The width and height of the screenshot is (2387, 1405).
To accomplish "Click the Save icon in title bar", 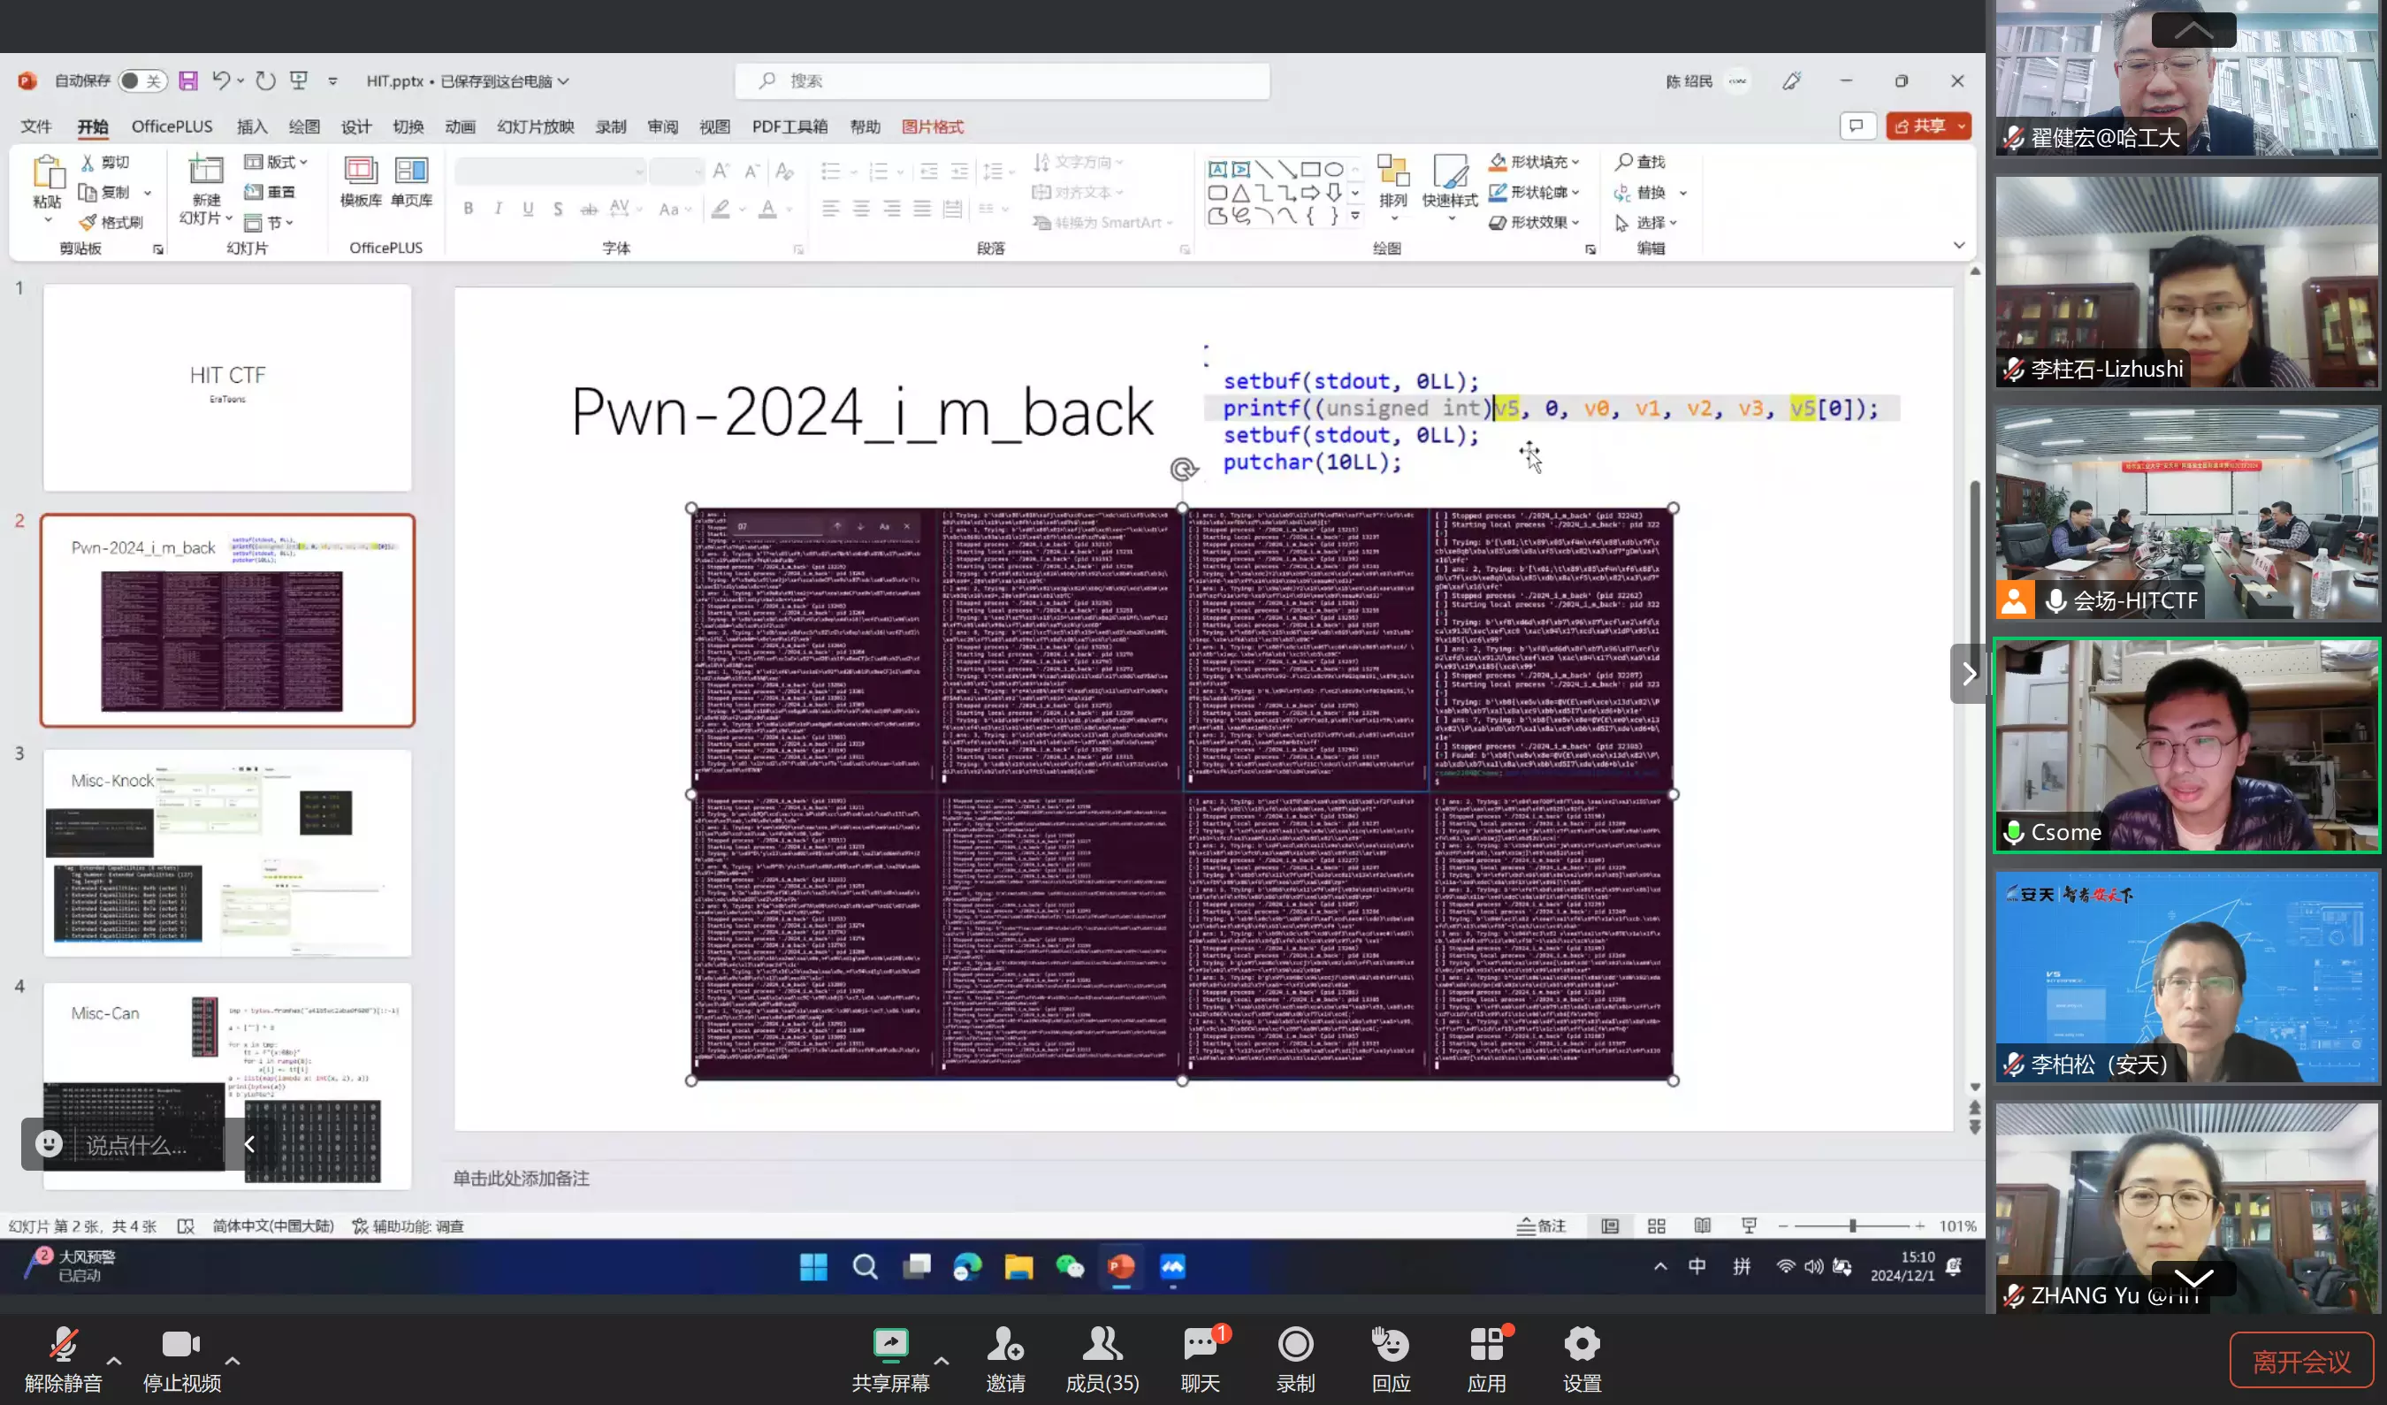I will click(x=188, y=81).
